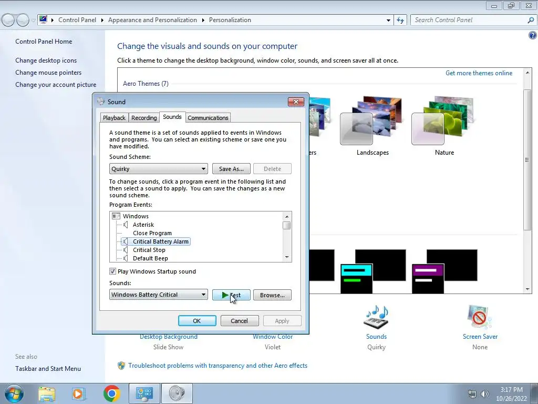This screenshot has width=538, height=404.
Task: Expand arrow after Control Panel breadcrumb
Action: (x=102, y=21)
